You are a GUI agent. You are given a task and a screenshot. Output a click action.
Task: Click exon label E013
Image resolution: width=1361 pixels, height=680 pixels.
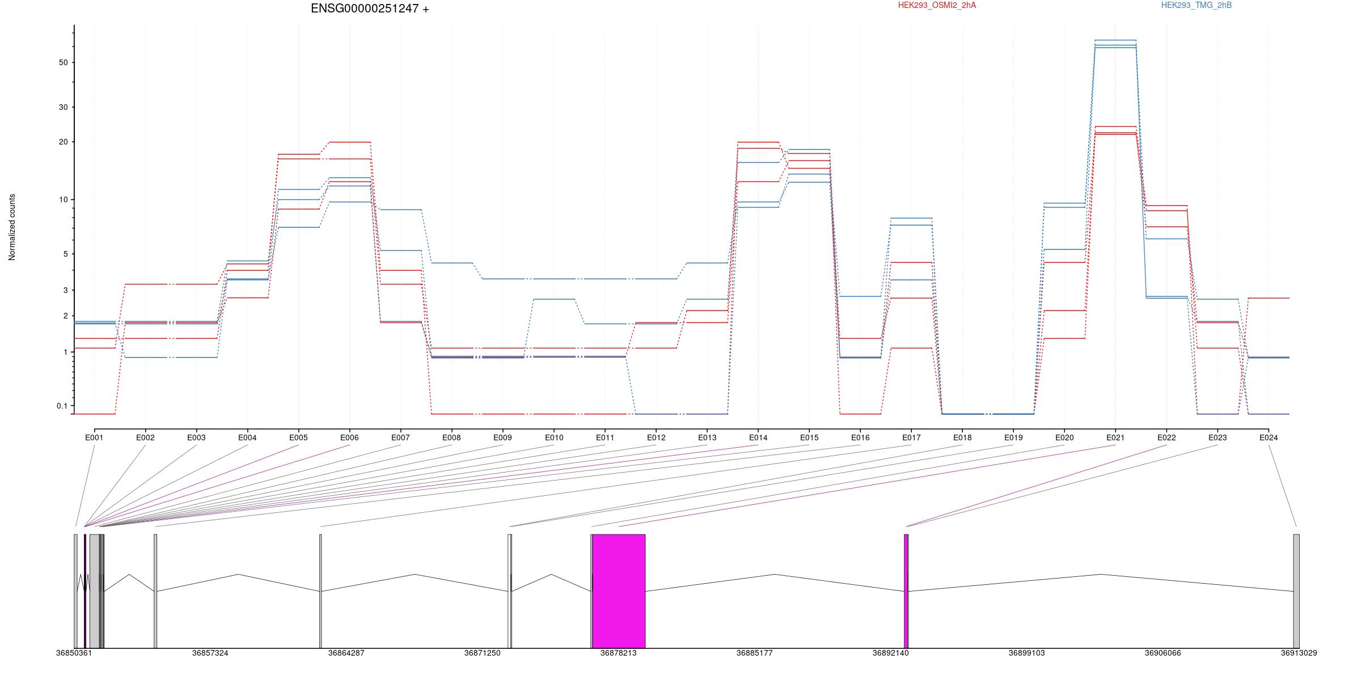pos(707,437)
